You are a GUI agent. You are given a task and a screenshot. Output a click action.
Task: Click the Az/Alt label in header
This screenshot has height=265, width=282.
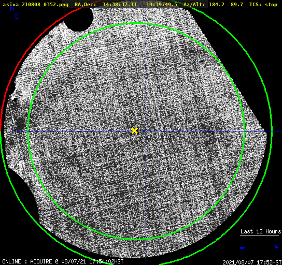coord(194,5)
